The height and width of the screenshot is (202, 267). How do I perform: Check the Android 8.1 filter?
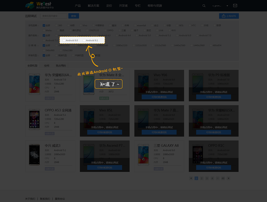[x=84, y=40]
